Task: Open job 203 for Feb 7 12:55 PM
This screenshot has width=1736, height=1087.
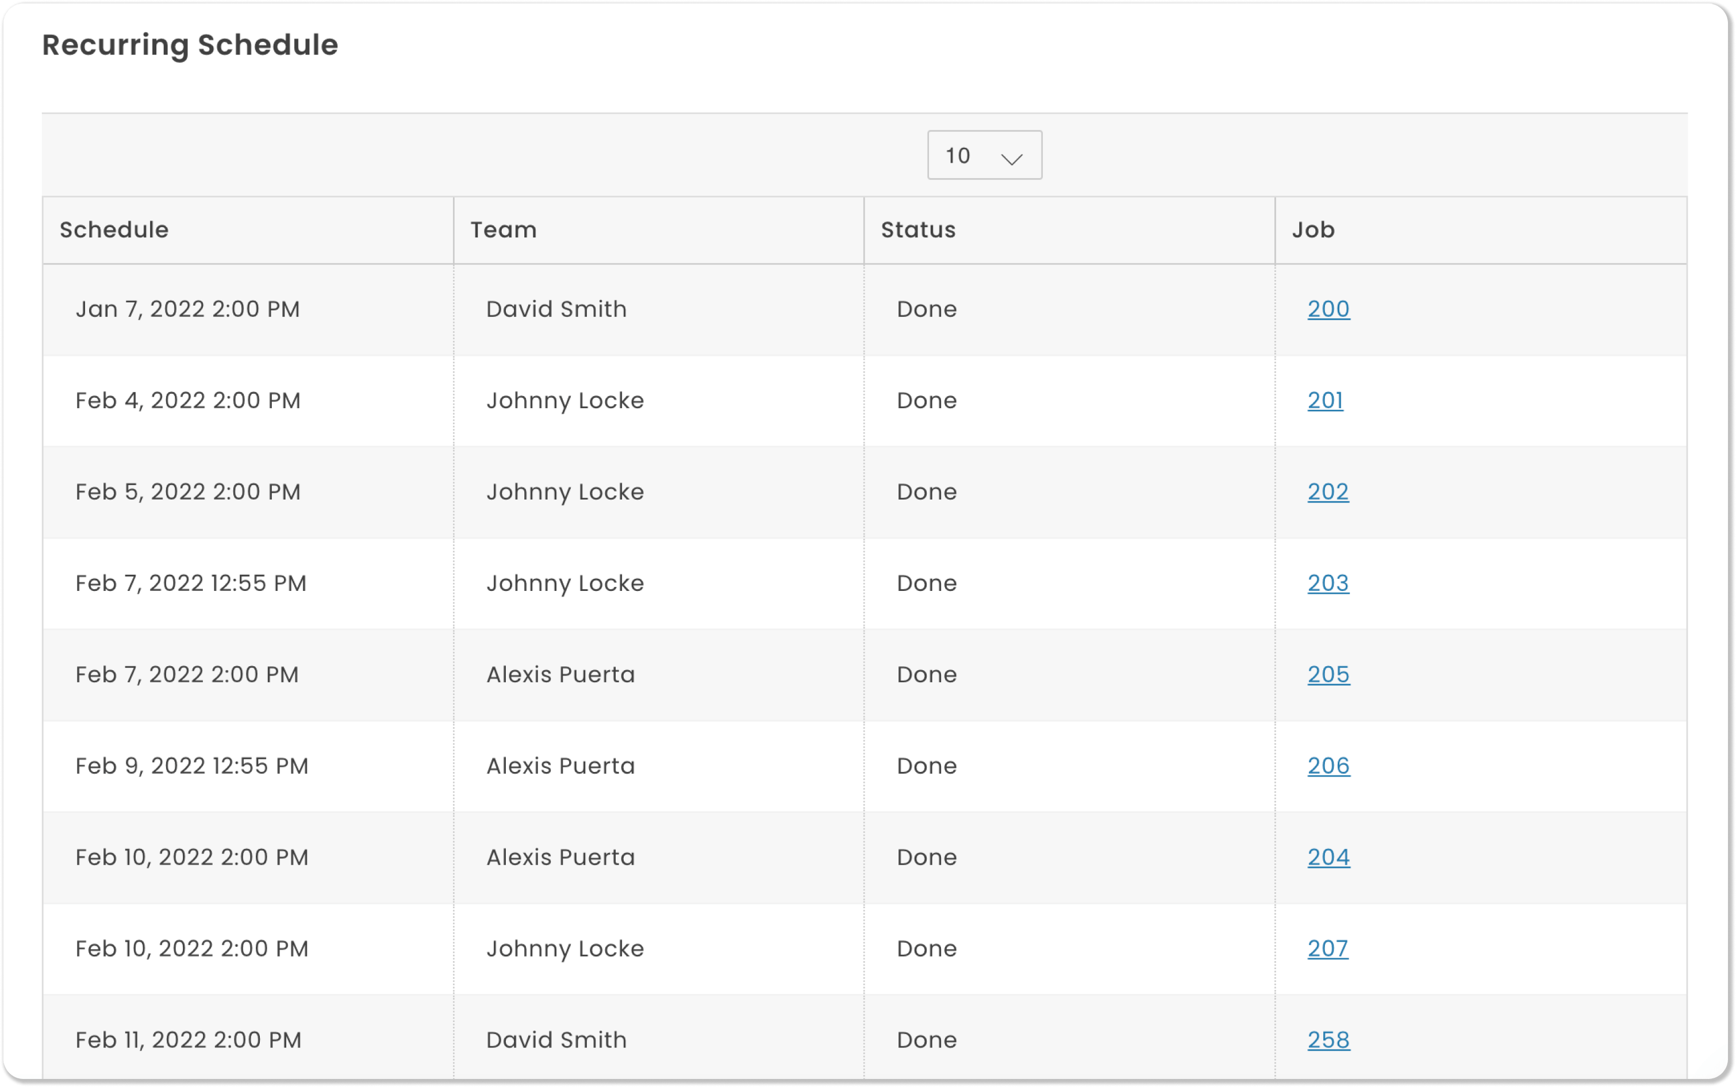Action: point(1328,583)
